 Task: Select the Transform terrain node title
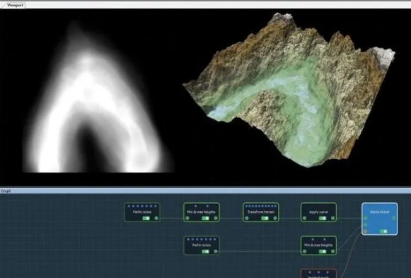[x=261, y=212]
